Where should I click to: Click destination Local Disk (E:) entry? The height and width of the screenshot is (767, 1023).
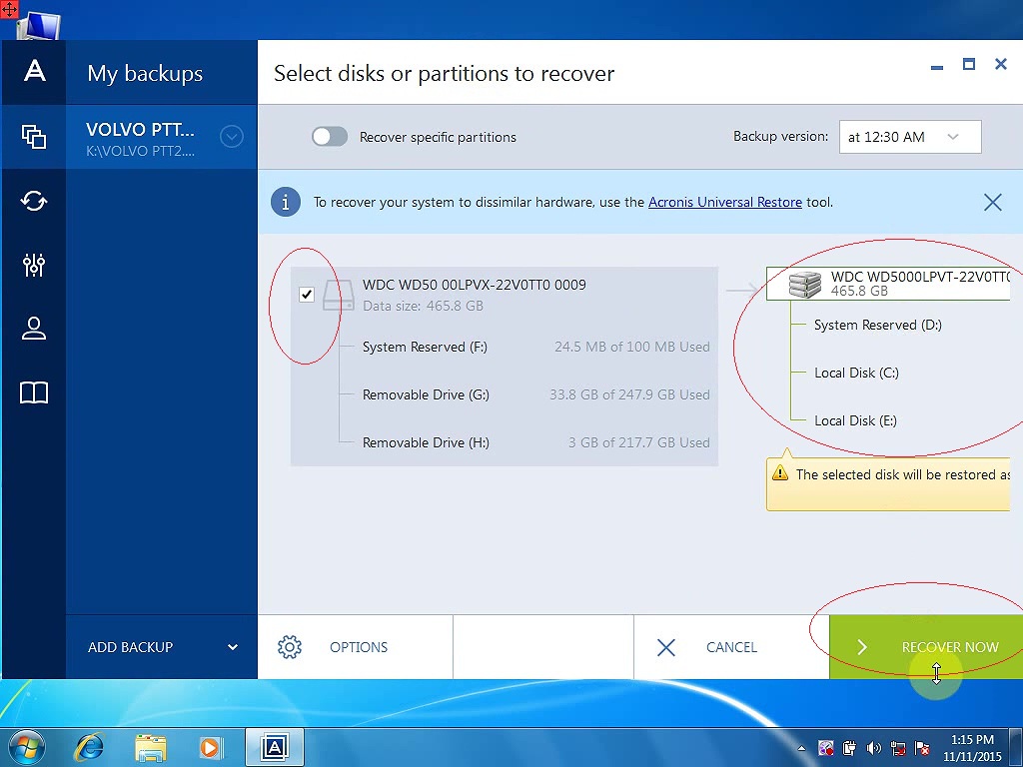point(855,420)
